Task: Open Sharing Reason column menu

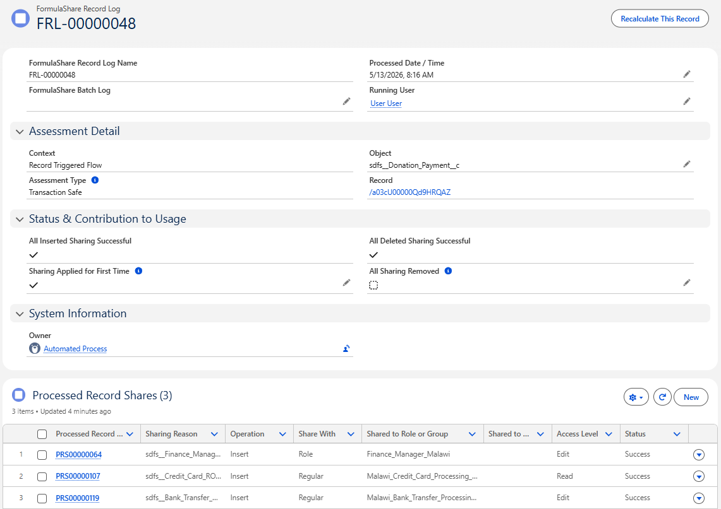Action: (214, 434)
